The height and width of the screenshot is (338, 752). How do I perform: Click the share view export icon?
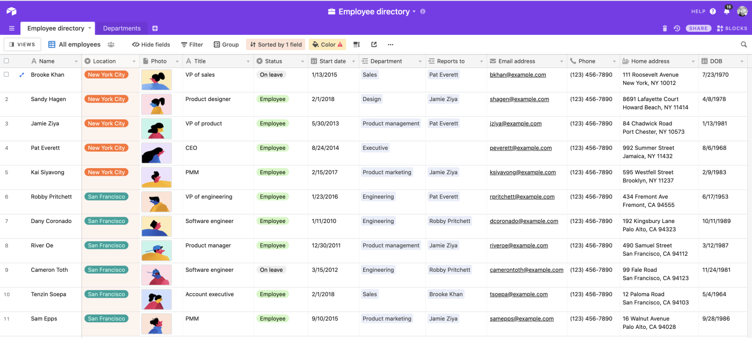pyautogui.click(x=374, y=45)
